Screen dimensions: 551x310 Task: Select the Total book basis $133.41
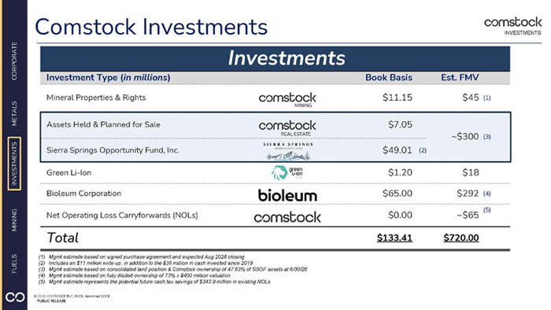click(x=394, y=238)
